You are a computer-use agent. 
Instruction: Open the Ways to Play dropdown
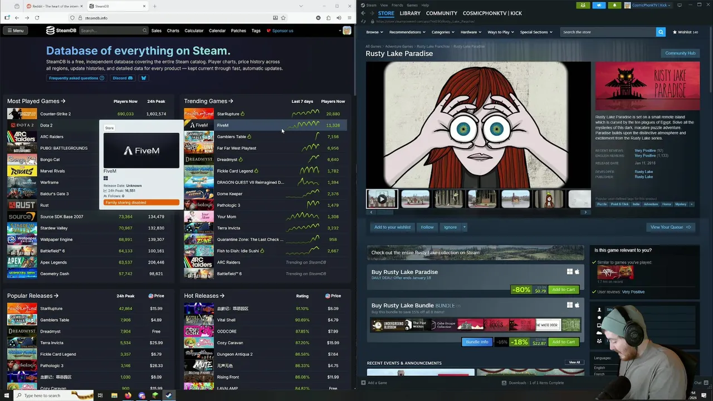(501, 32)
